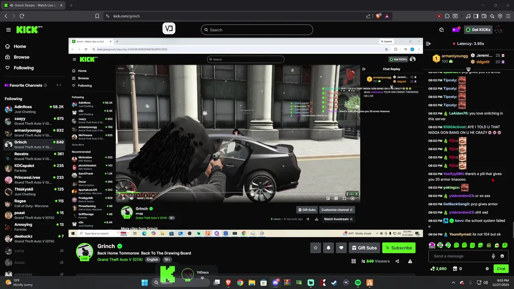Open the music note playlist icon
This screenshot has height=289, width=514.
pyautogui.click(x=468, y=16)
